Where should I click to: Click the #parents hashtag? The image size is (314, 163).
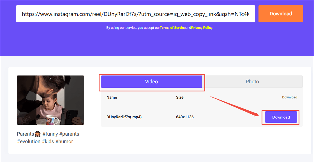(x=69, y=134)
